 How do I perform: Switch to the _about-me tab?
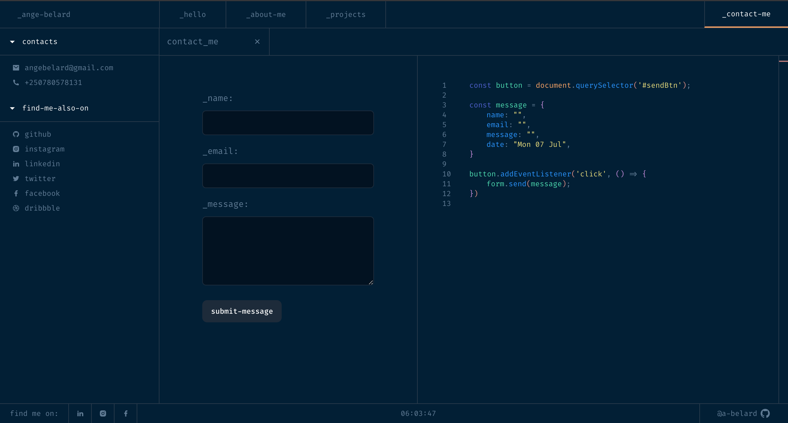(266, 14)
